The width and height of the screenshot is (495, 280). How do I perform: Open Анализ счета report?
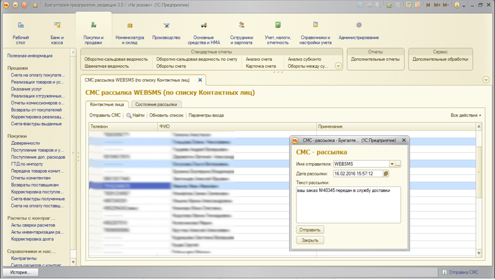(x=259, y=59)
